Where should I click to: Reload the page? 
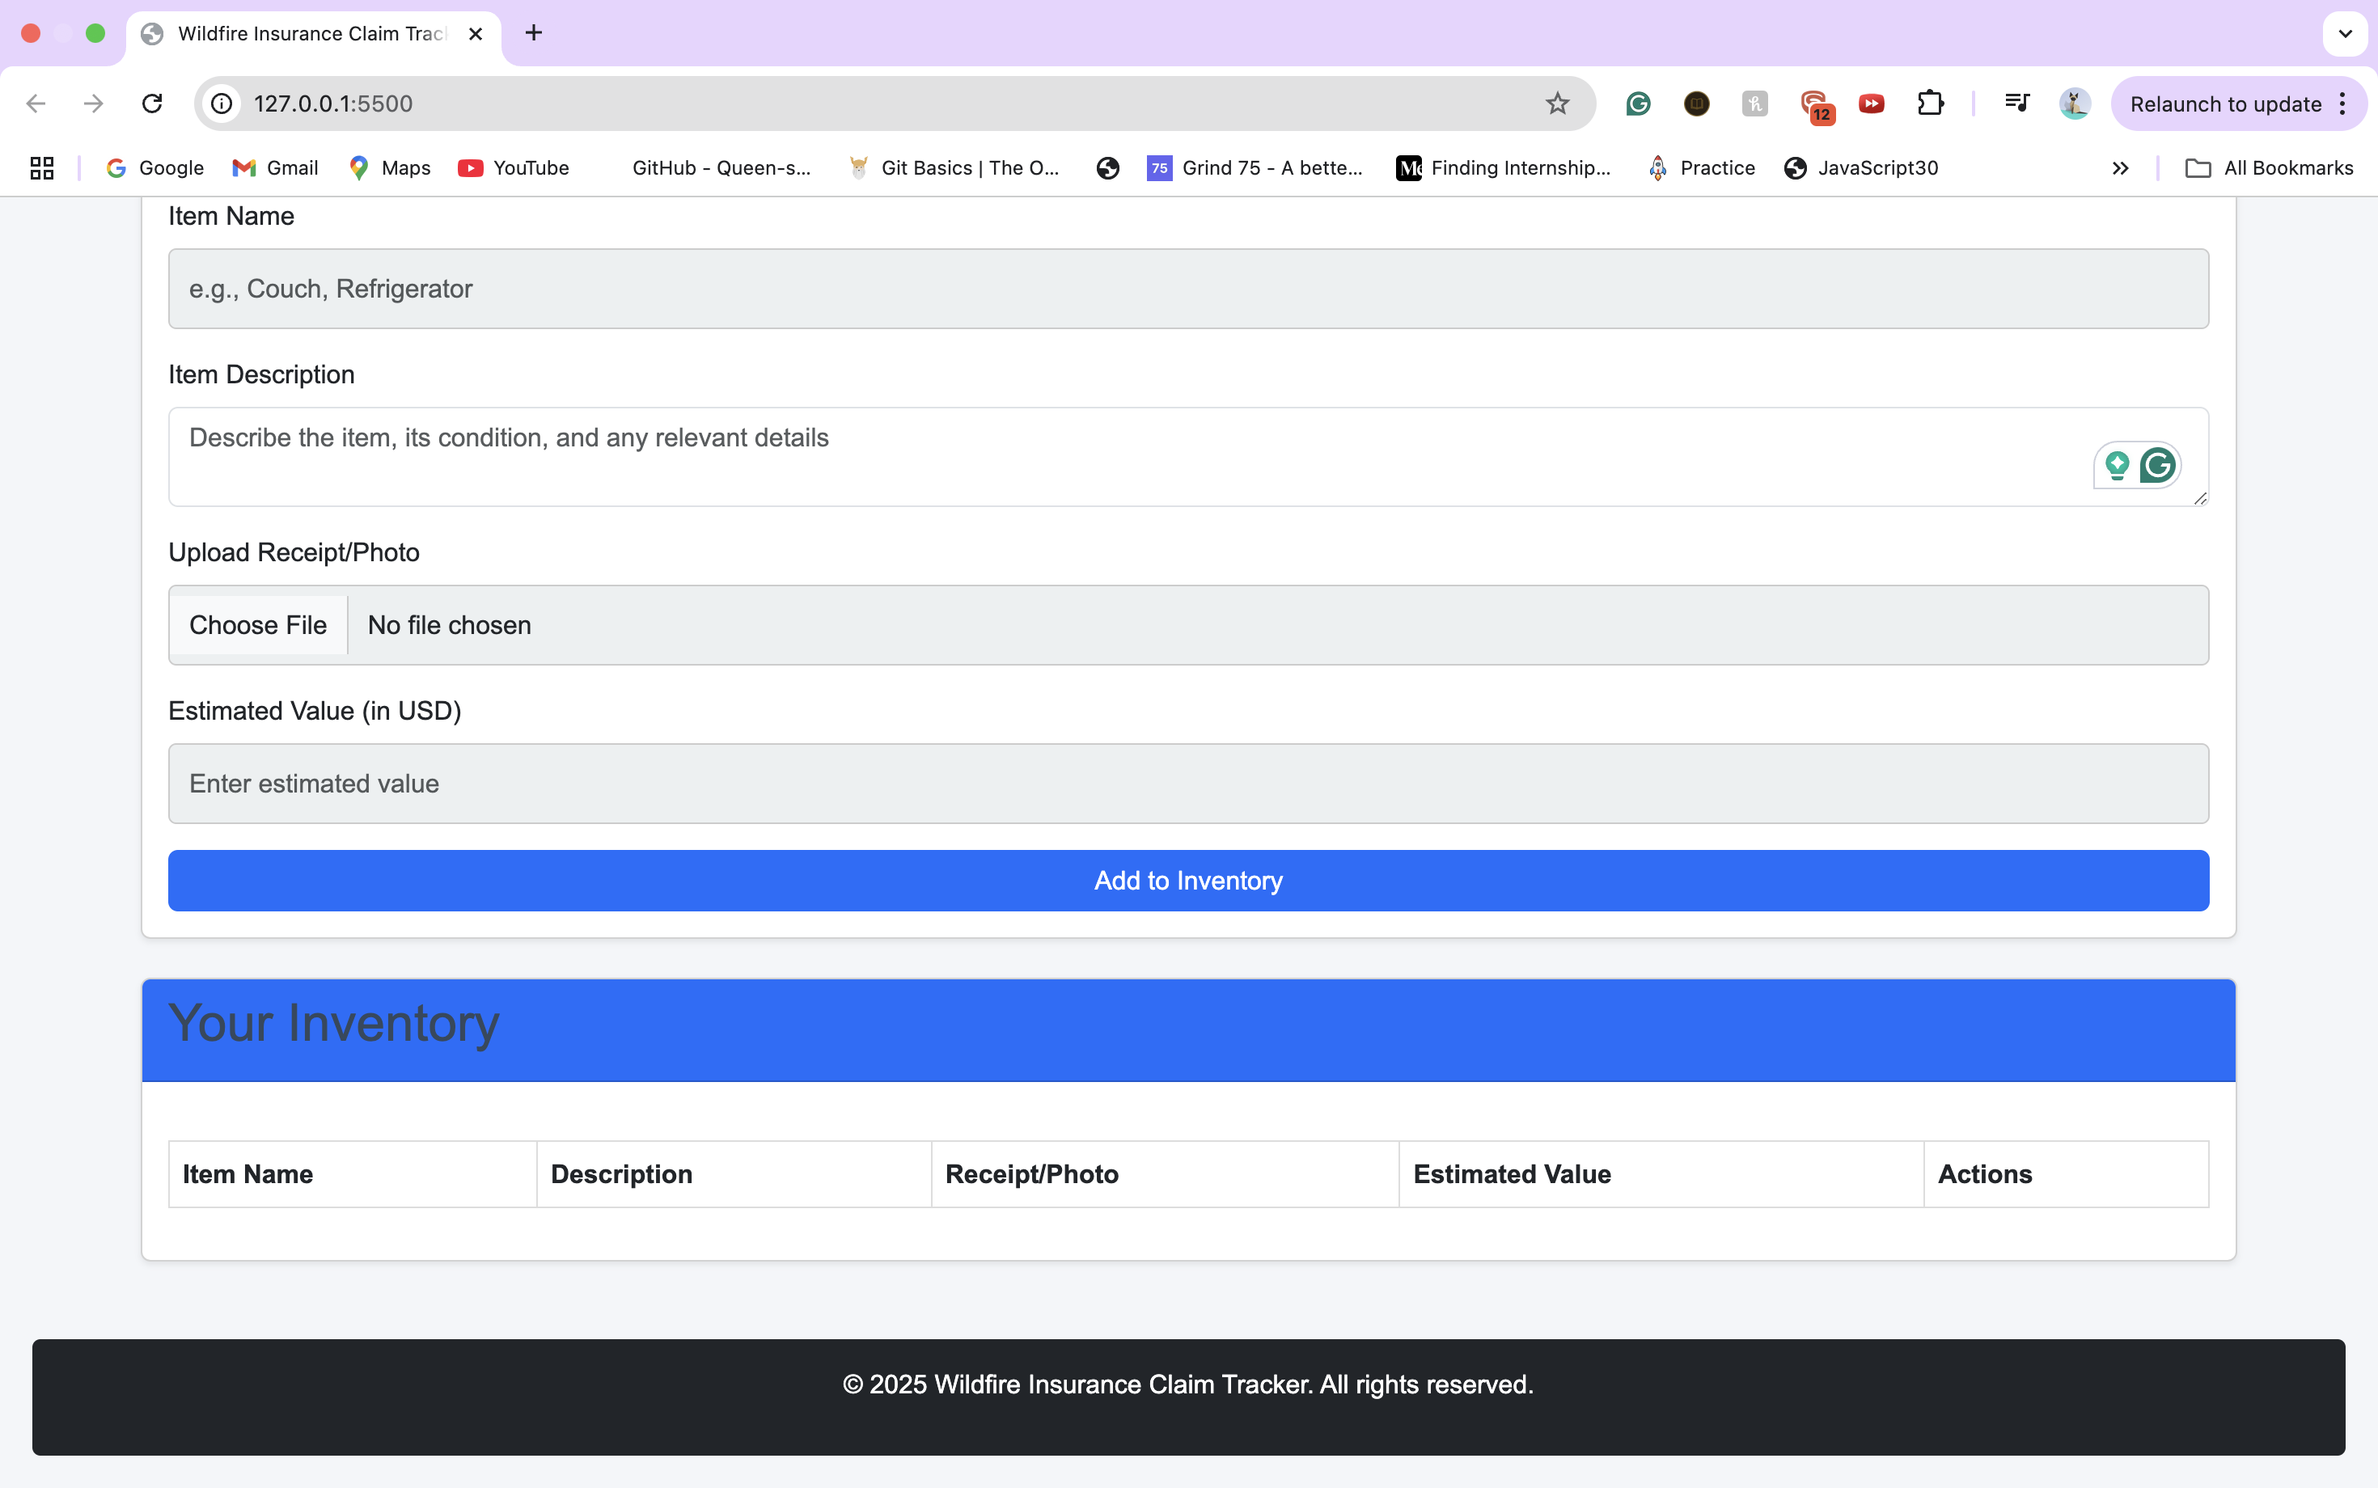tap(150, 104)
